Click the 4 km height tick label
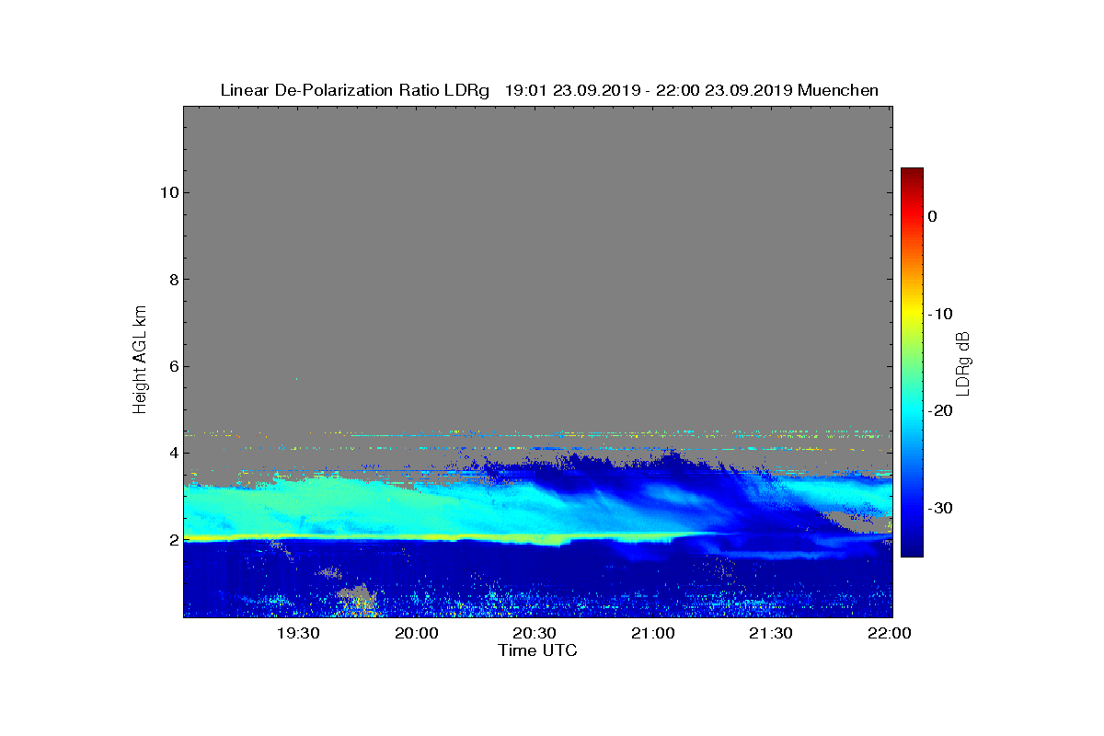The height and width of the screenshot is (736, 1104). (172, 453)
